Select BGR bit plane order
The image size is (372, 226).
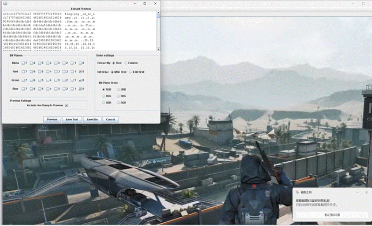[119, 103]
